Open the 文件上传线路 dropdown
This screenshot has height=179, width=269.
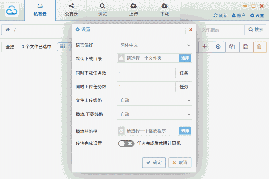click(x=154, y=100)
